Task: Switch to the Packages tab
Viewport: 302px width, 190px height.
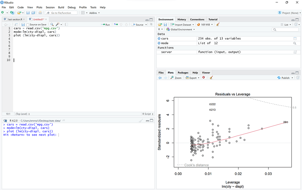Action: (x=183, y=73)
